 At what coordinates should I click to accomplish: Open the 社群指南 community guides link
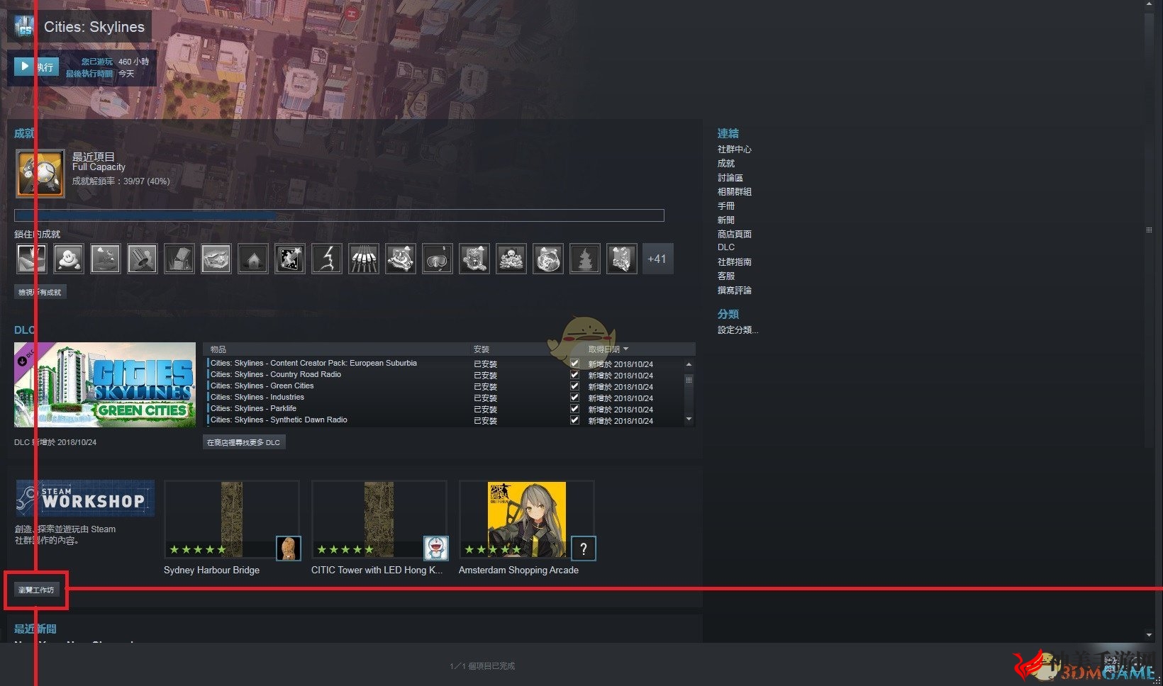point(734,262)
